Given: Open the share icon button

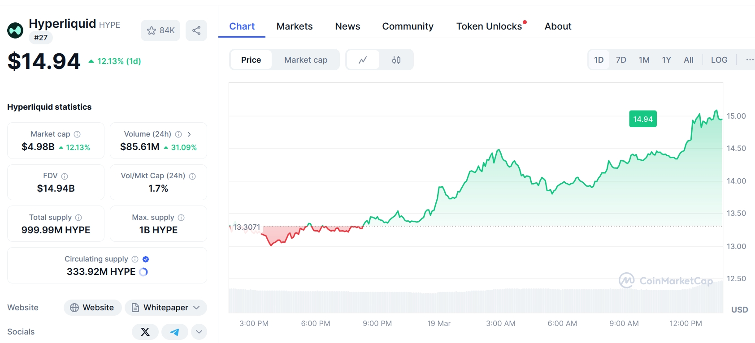Looking at the screenshot, I should (196, 30).
